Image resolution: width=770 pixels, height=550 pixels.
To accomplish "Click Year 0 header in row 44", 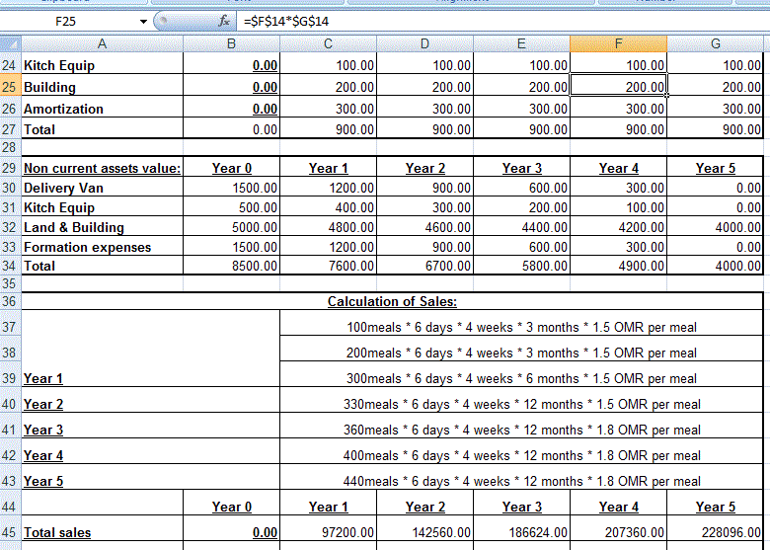I will tap(231, 507).
